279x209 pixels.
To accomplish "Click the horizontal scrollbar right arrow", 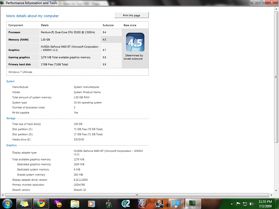I will point(271,195).
